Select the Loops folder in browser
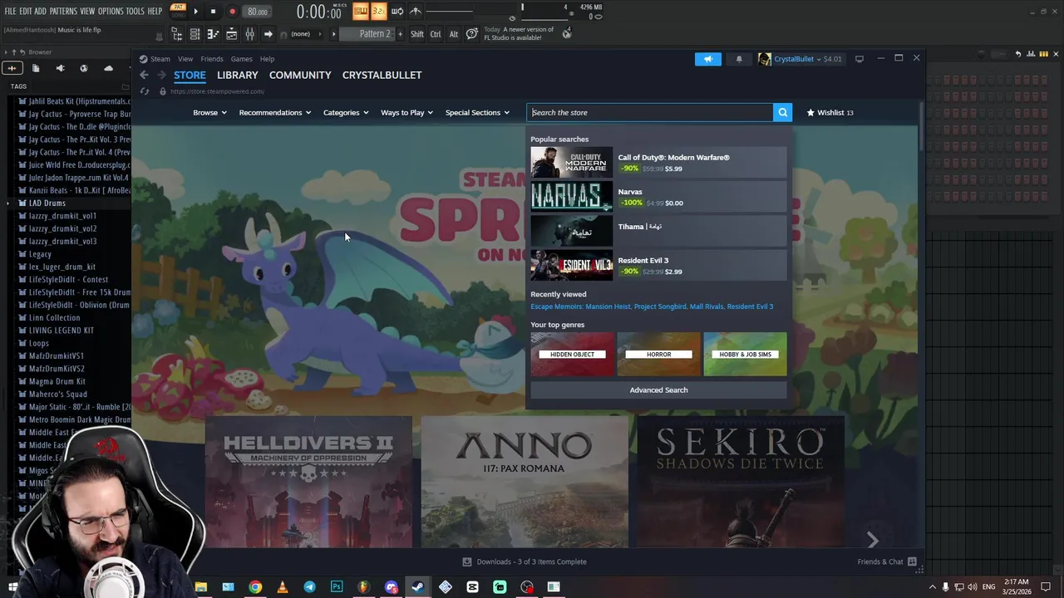Image resolution: width=1064 pixels, height=598 pixels. click(39, 343)
